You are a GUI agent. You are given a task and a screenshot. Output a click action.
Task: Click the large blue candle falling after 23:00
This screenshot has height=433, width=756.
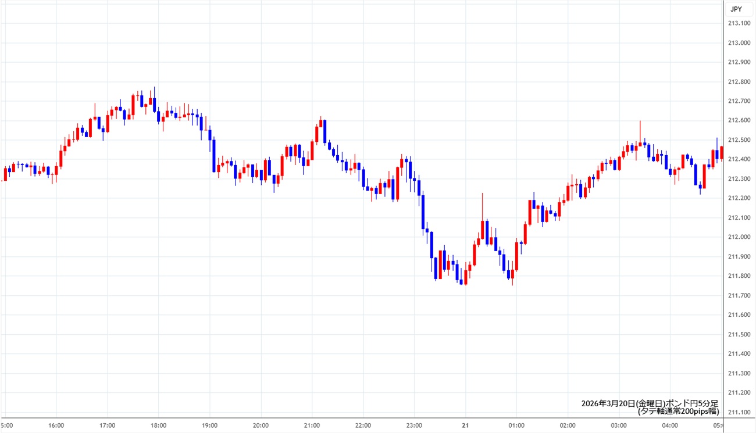(x=423, y=213)
